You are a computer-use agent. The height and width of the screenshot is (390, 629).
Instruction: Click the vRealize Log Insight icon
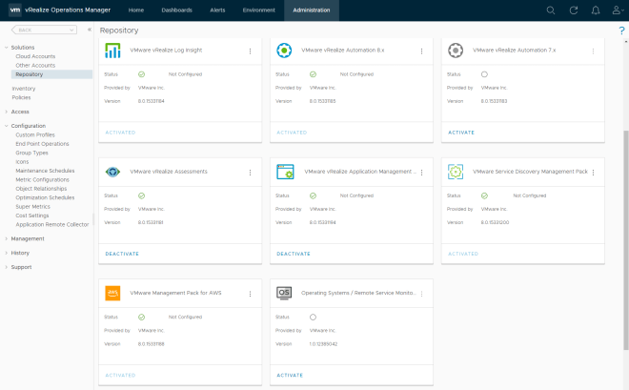(x=112, y=51)
